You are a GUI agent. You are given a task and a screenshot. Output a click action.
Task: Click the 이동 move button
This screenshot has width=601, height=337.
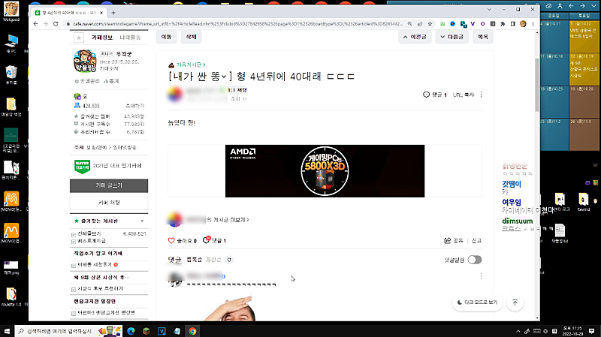(x=166, y=37)
